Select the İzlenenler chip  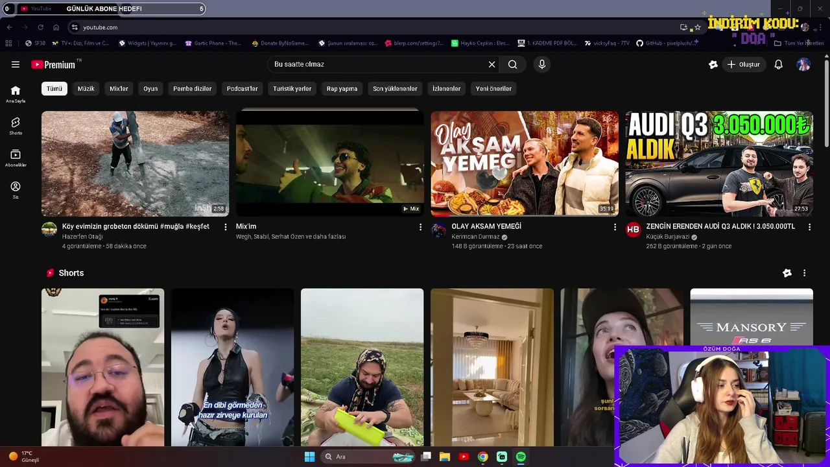click(446, 88)
